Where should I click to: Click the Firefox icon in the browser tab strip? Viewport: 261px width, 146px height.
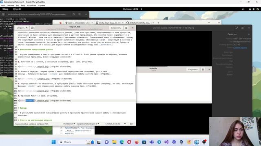click(60, 23)
